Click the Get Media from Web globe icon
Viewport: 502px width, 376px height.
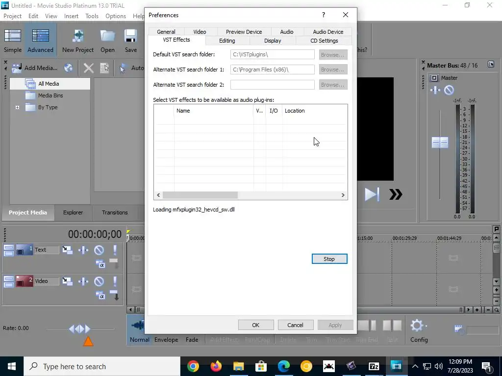68,68
